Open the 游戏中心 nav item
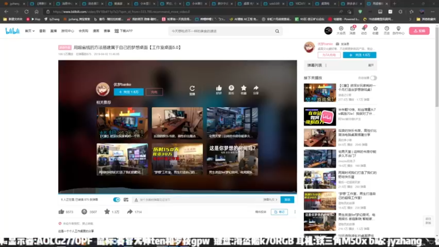The width and height of the screenshot is (439, 247). click(x=67, y=31)
